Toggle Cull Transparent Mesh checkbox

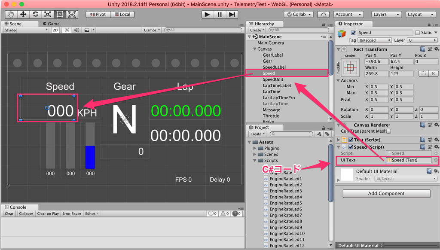pyautogui.click(x=388, y=131)
